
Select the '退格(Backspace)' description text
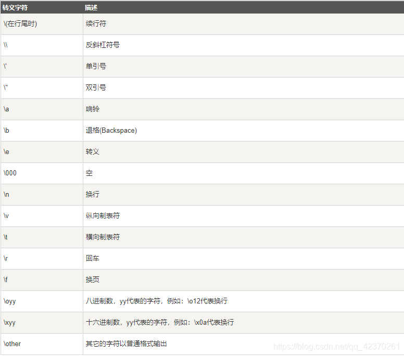click(111, 131)
